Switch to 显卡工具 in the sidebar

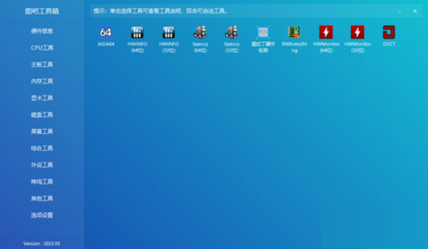pos(42,98)
